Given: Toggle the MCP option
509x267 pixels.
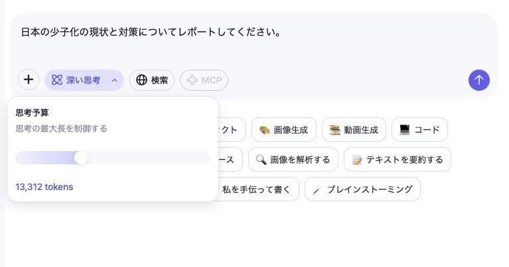Looking at the screenshot, I should pos(204,80).
